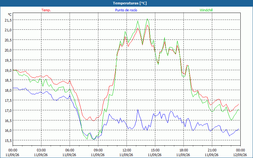Click the '06:00' time axis label
This screenshot has width=253, height=158.
click(70, 150)
